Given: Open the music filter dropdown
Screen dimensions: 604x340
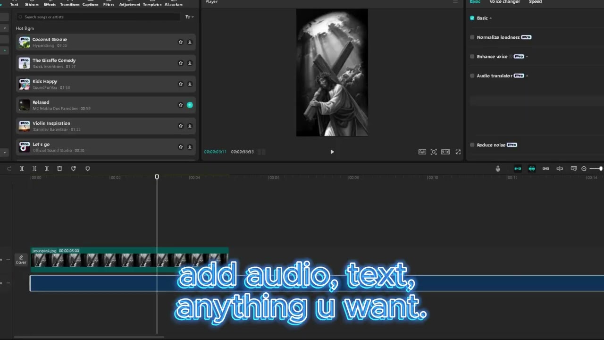Looking at the screenshot, I should click(189, 17).
